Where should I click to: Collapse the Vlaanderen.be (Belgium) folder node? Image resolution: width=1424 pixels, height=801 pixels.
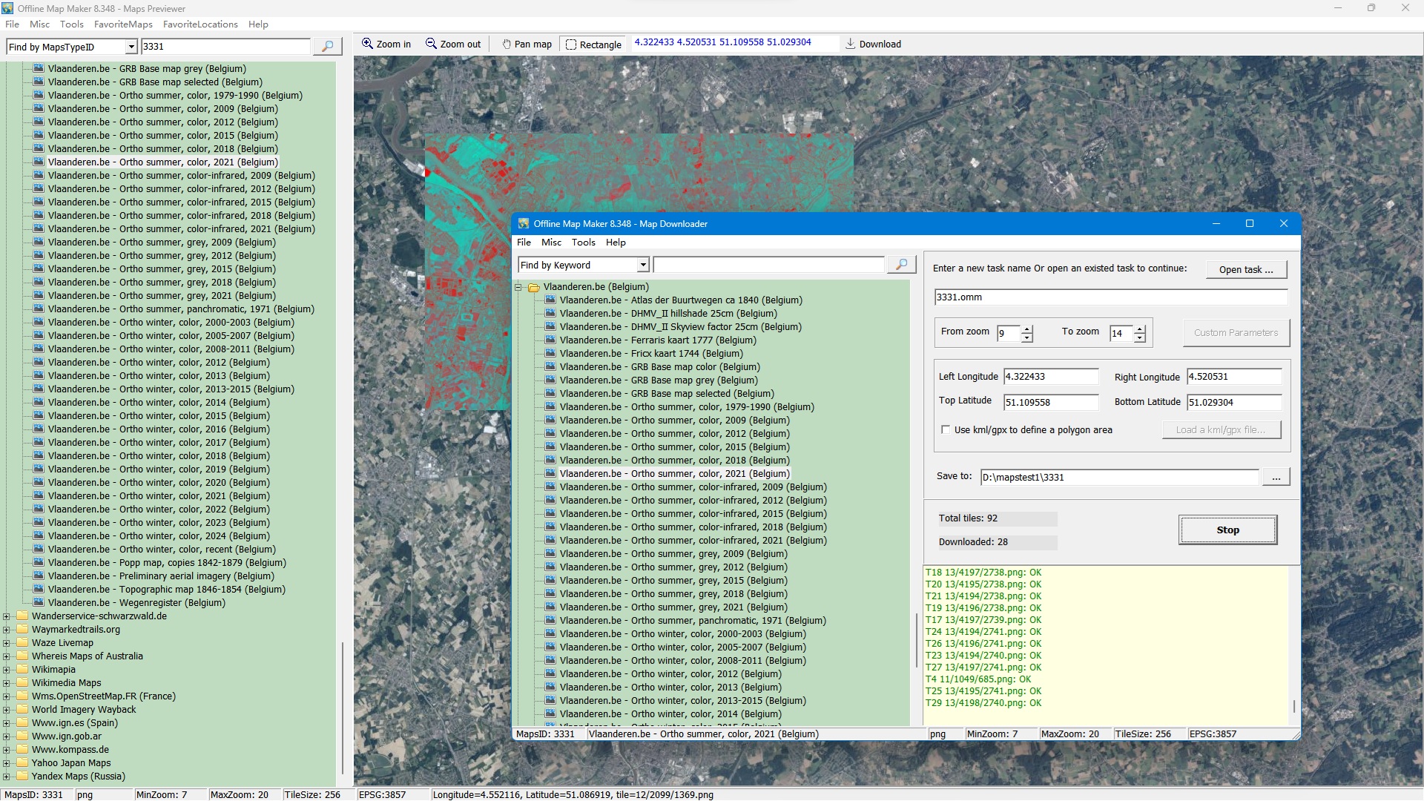click(x=518, y=287)
